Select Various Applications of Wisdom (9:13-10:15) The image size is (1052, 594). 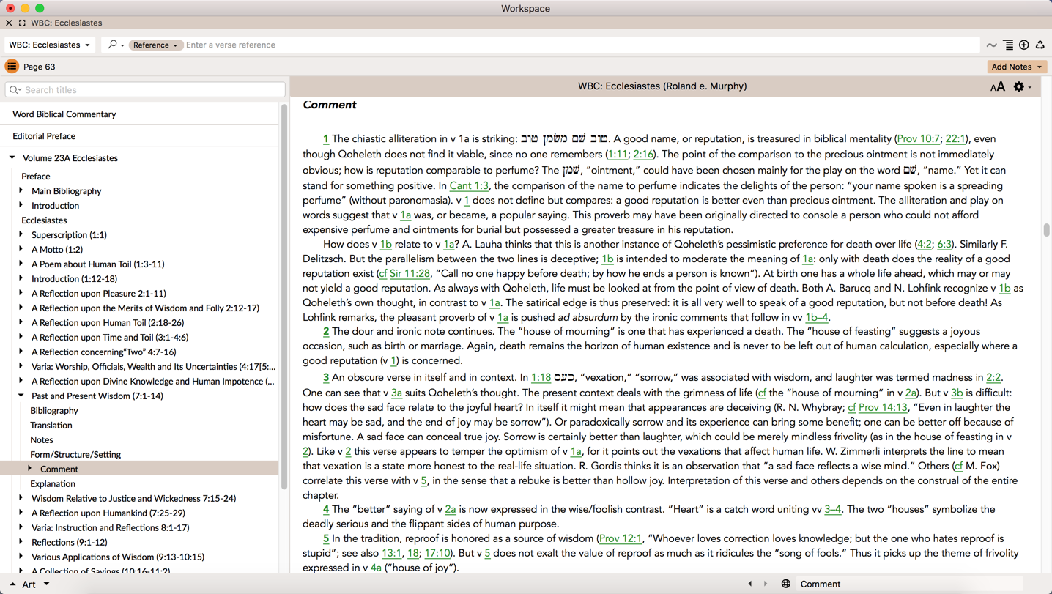coord(118,557)
